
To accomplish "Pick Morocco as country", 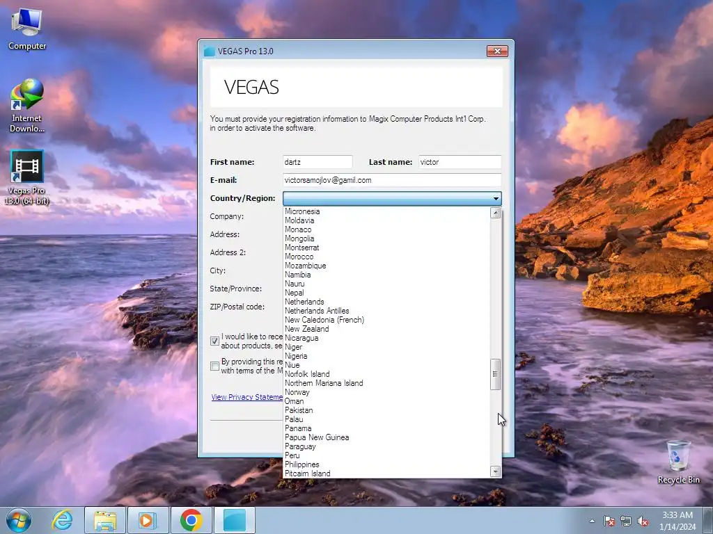I will point(386,257).
